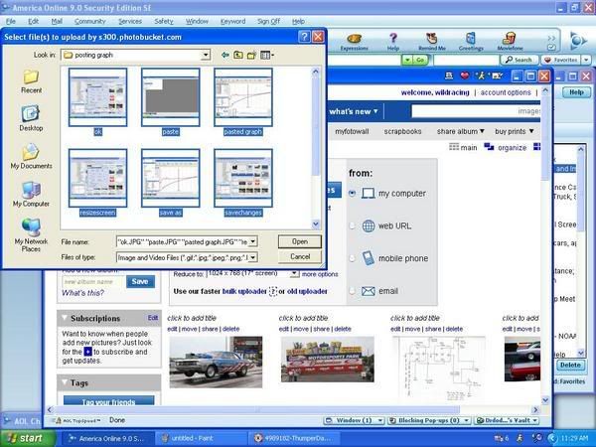Go up one folder level icon
Viewport: 596px width, 447px height.
point(238,55)
